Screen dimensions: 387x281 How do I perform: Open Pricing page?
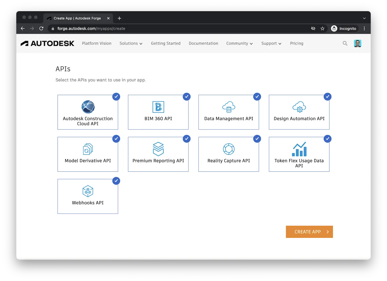(297, 43)
